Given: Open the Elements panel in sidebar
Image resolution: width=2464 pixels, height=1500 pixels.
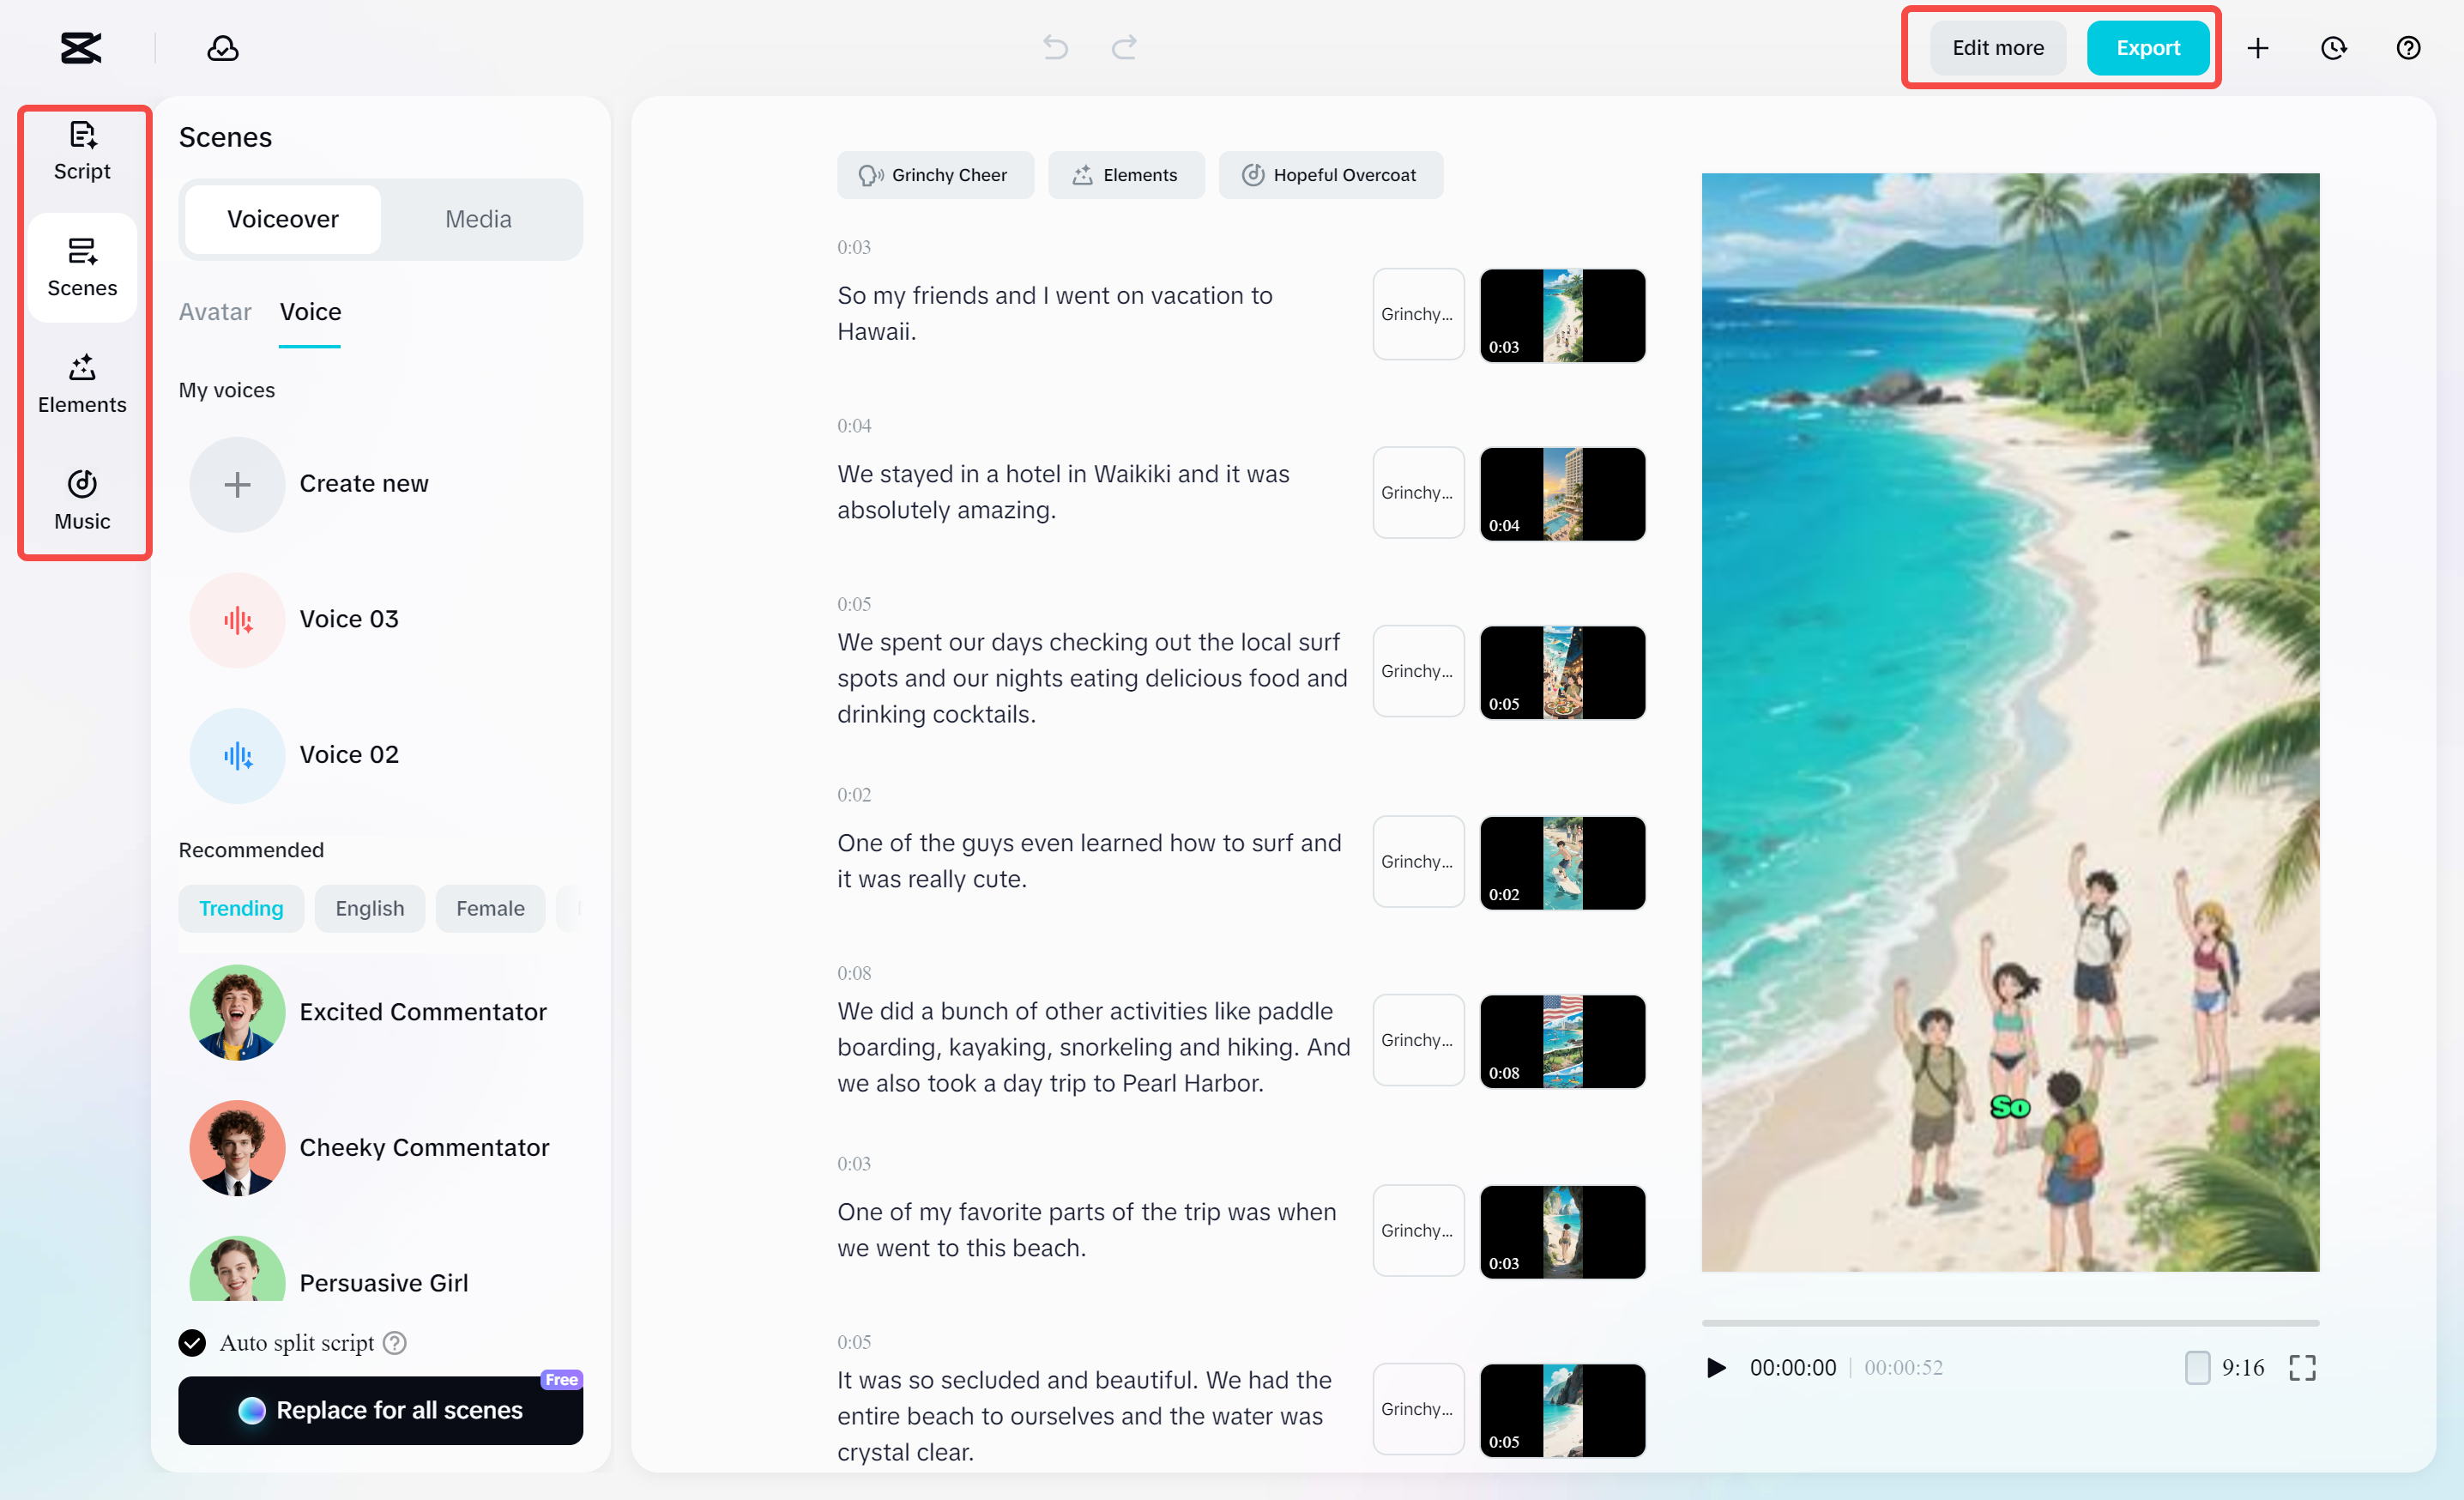Looking at the screenshot, I should (x=82, y=384).
